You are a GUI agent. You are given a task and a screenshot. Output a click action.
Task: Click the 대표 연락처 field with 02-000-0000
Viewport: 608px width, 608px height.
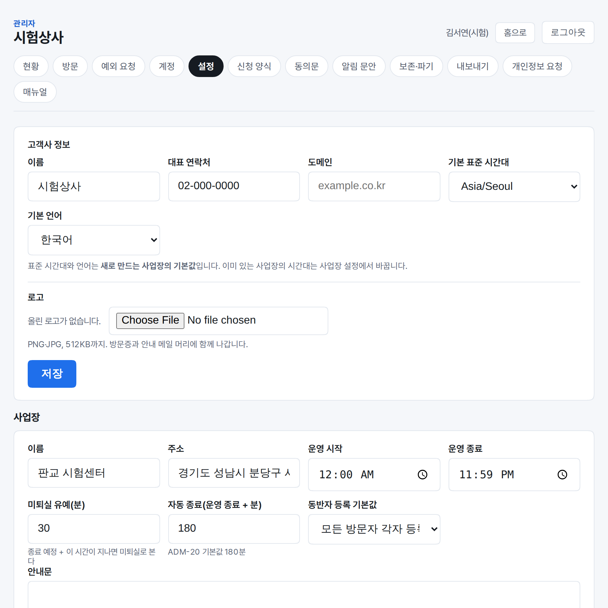[x=234, y=186]
